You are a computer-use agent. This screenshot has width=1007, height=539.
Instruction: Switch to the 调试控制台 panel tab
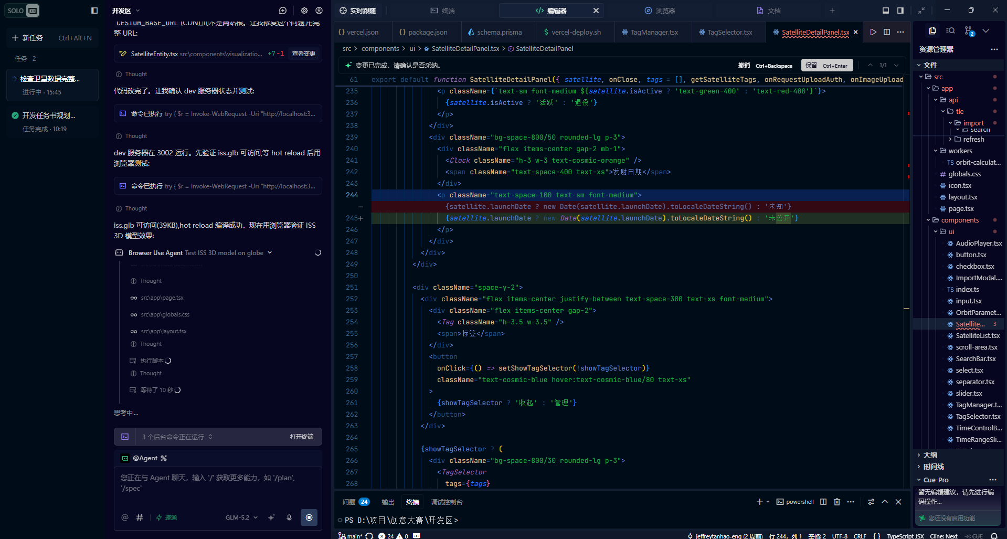coord(447,502)
